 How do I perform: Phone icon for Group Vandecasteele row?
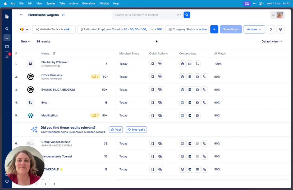pos(205,144)
